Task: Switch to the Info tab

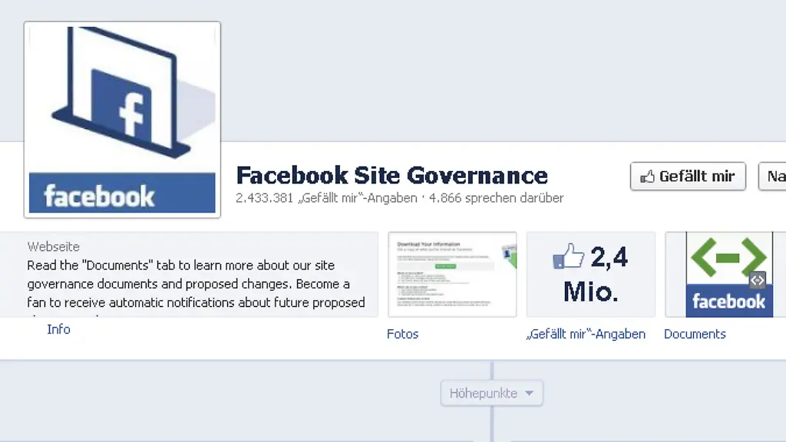Action: pyautogui.click(x=58, y=329)
